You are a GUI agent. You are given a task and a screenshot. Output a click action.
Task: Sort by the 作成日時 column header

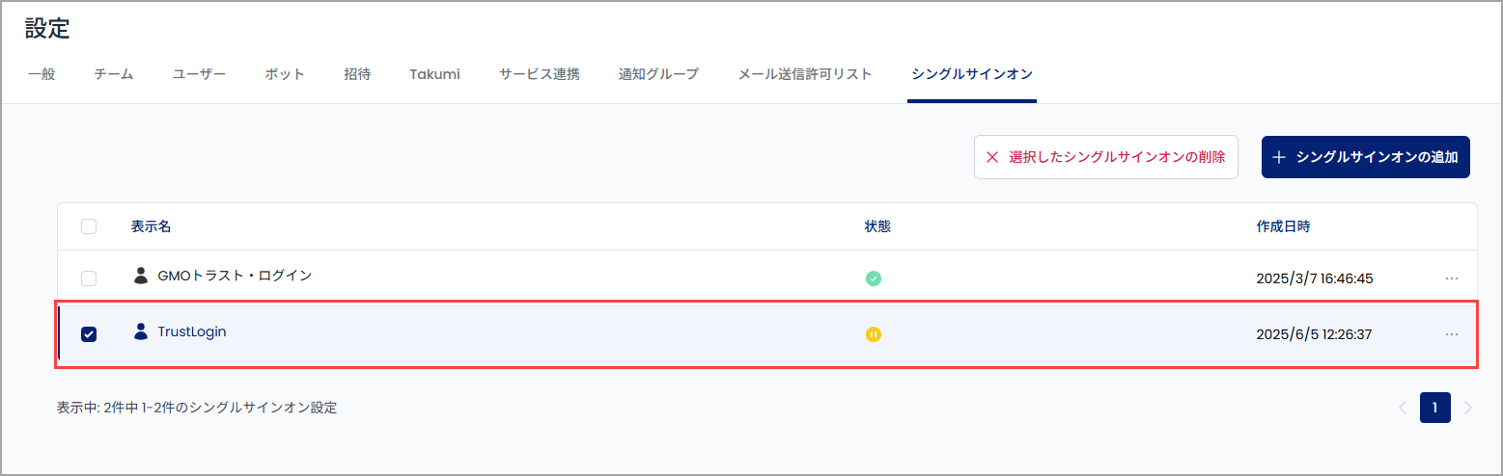pos(1283,226)
